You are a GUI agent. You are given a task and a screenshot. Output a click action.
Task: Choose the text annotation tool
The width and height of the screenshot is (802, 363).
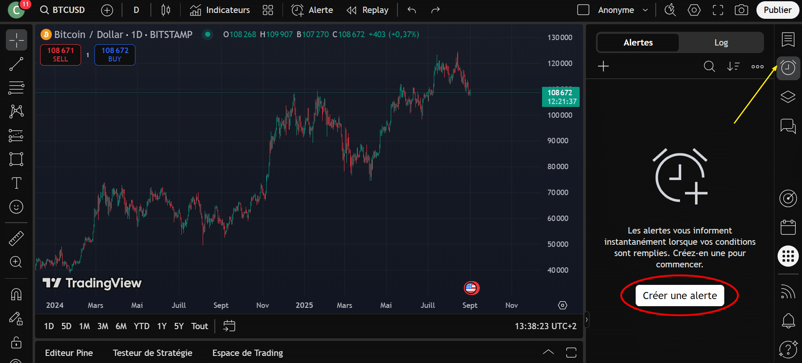(x=16, y=183)
